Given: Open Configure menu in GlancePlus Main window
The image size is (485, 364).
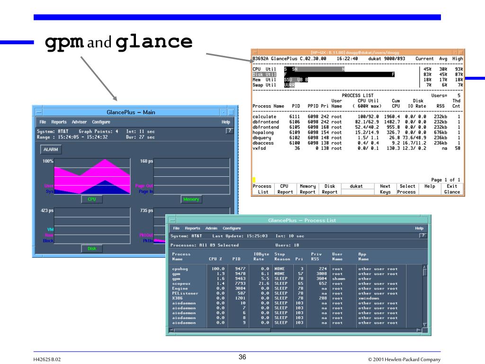Looking at the screenshot, I should 101,122.
